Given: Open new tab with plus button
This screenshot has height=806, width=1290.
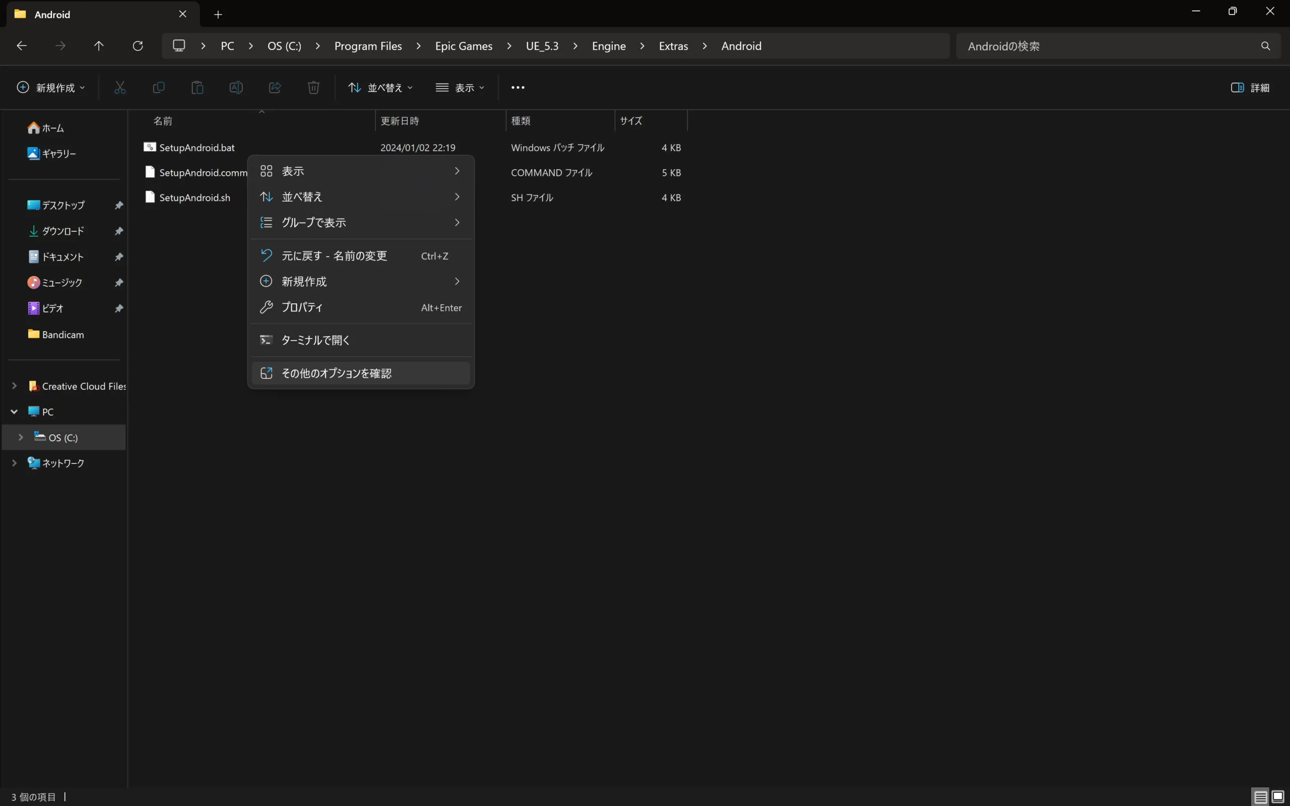Looking at the screenshot, I should tap(218, 15).
